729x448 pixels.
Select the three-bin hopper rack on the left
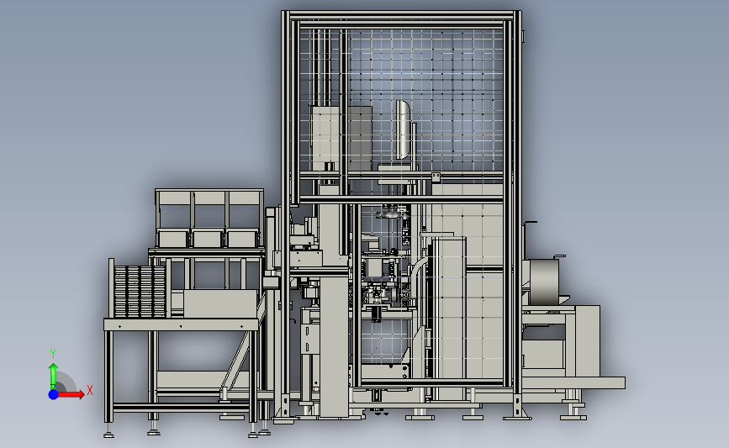pos(209,219)
